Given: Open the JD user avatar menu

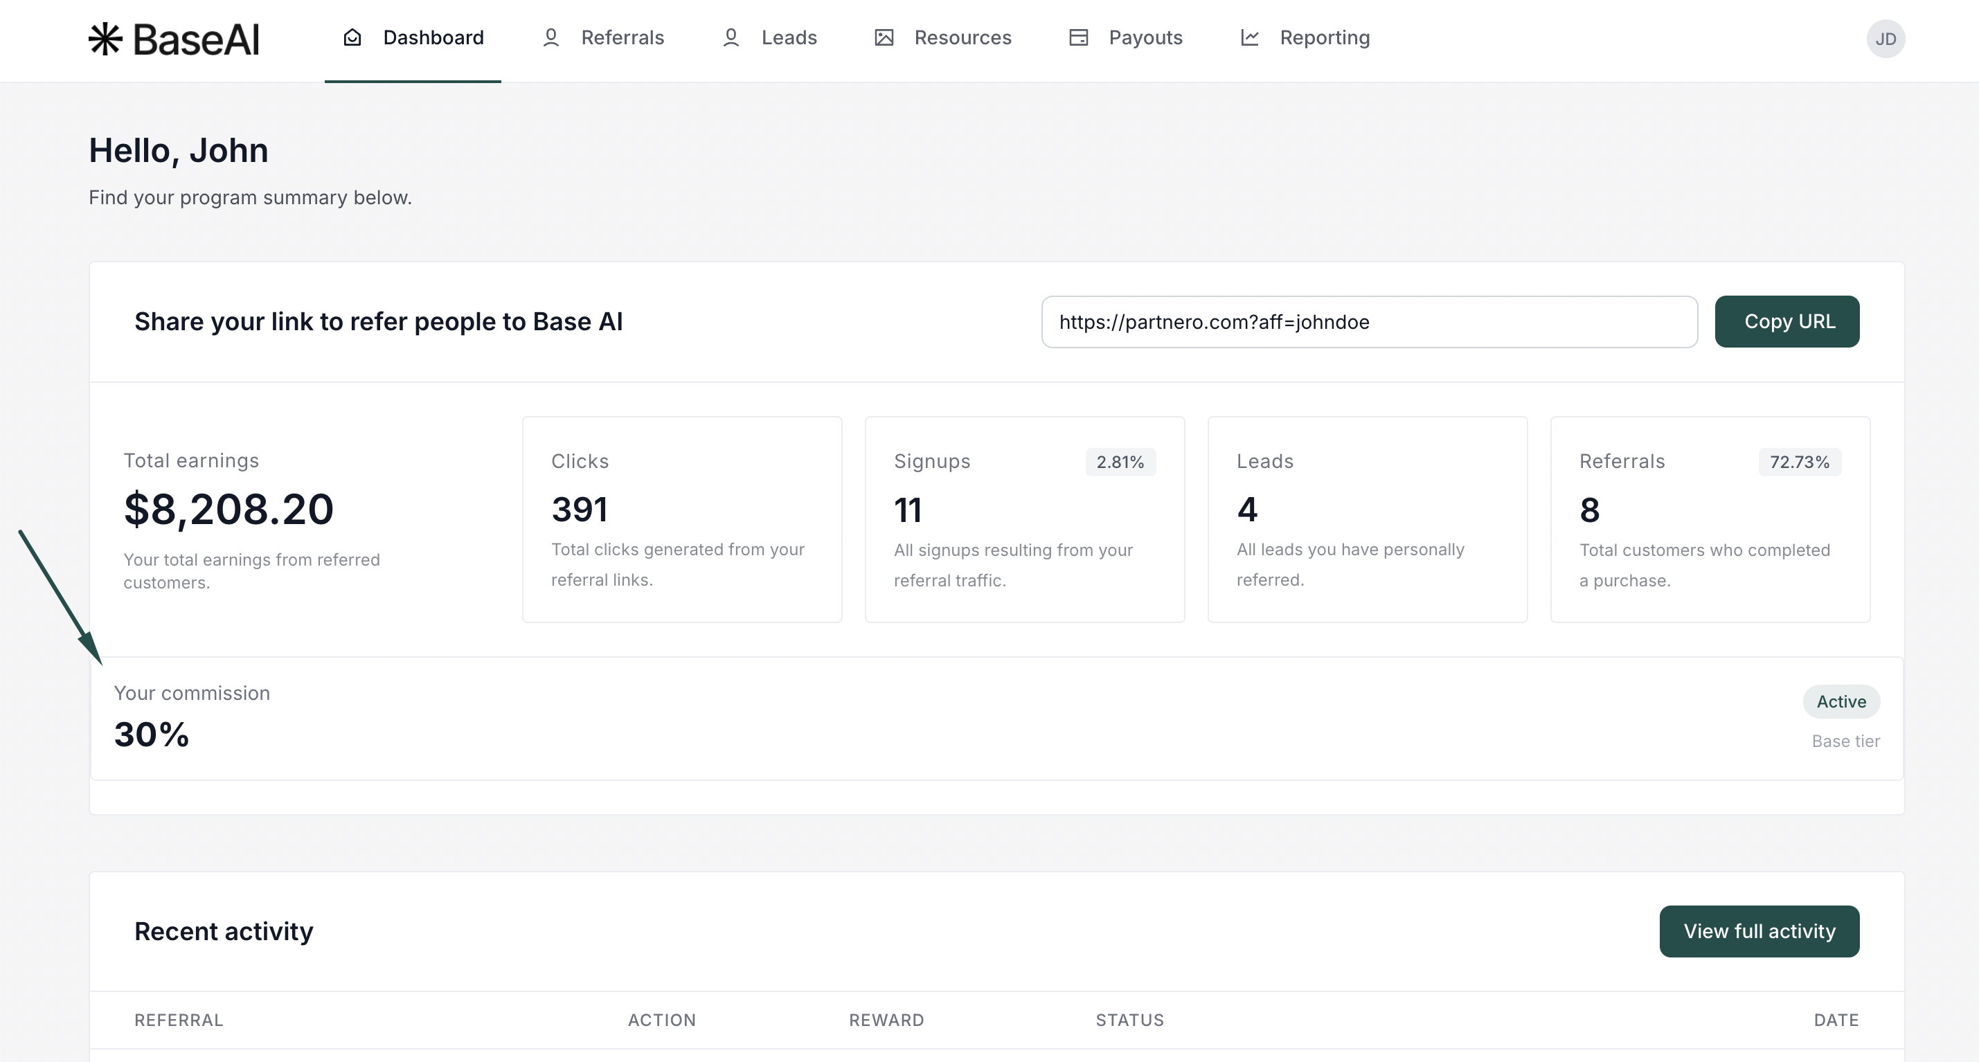Looking at the screenshot, I should pyautogui.click(x=1885, y=39).
